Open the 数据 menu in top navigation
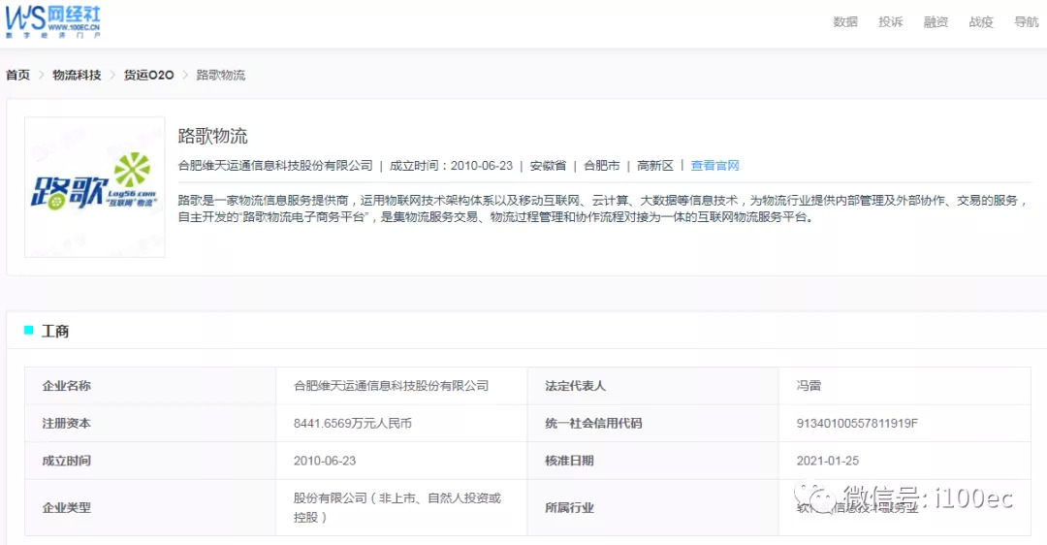1047x545 pixels. [x=845, y=22]
